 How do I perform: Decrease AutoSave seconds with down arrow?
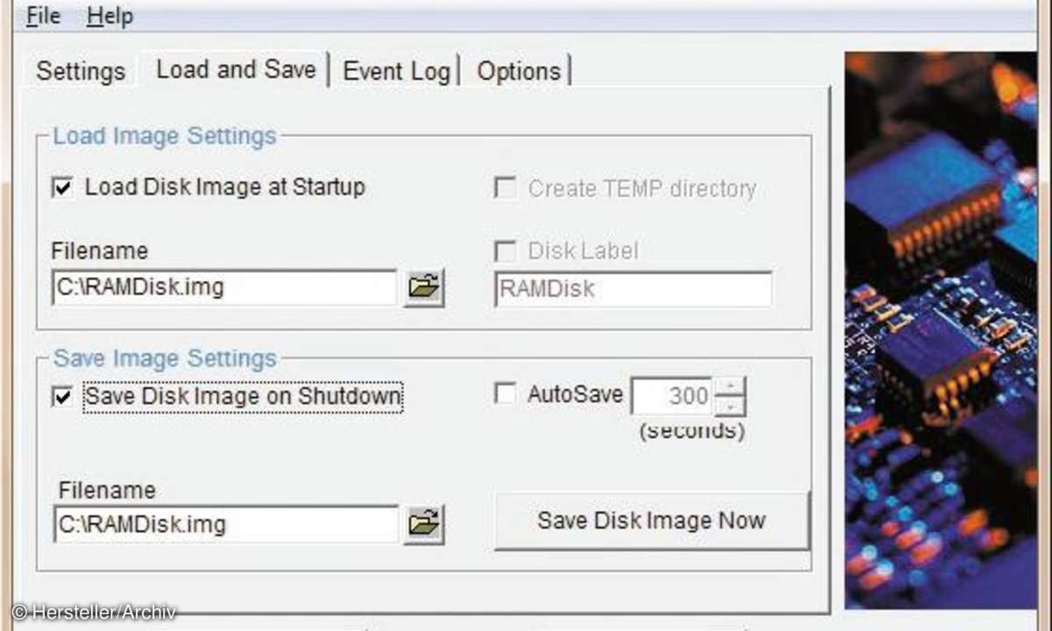pos(730,407)
